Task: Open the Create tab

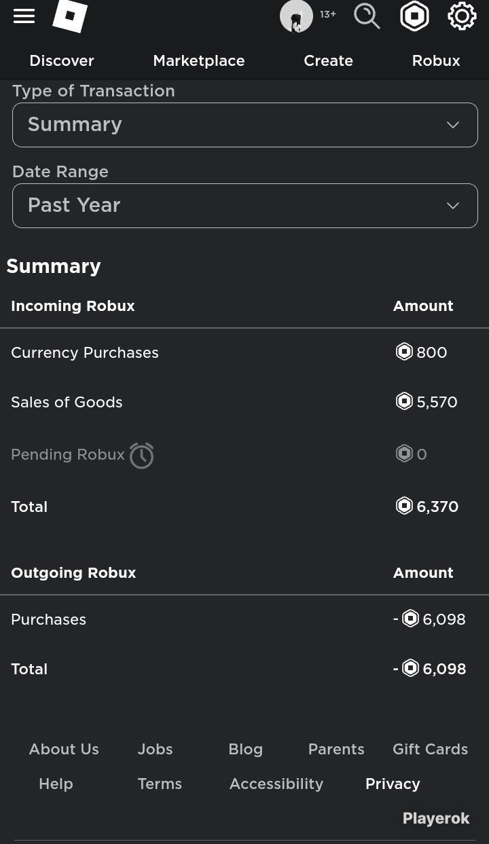Action: tap(328, 60)
